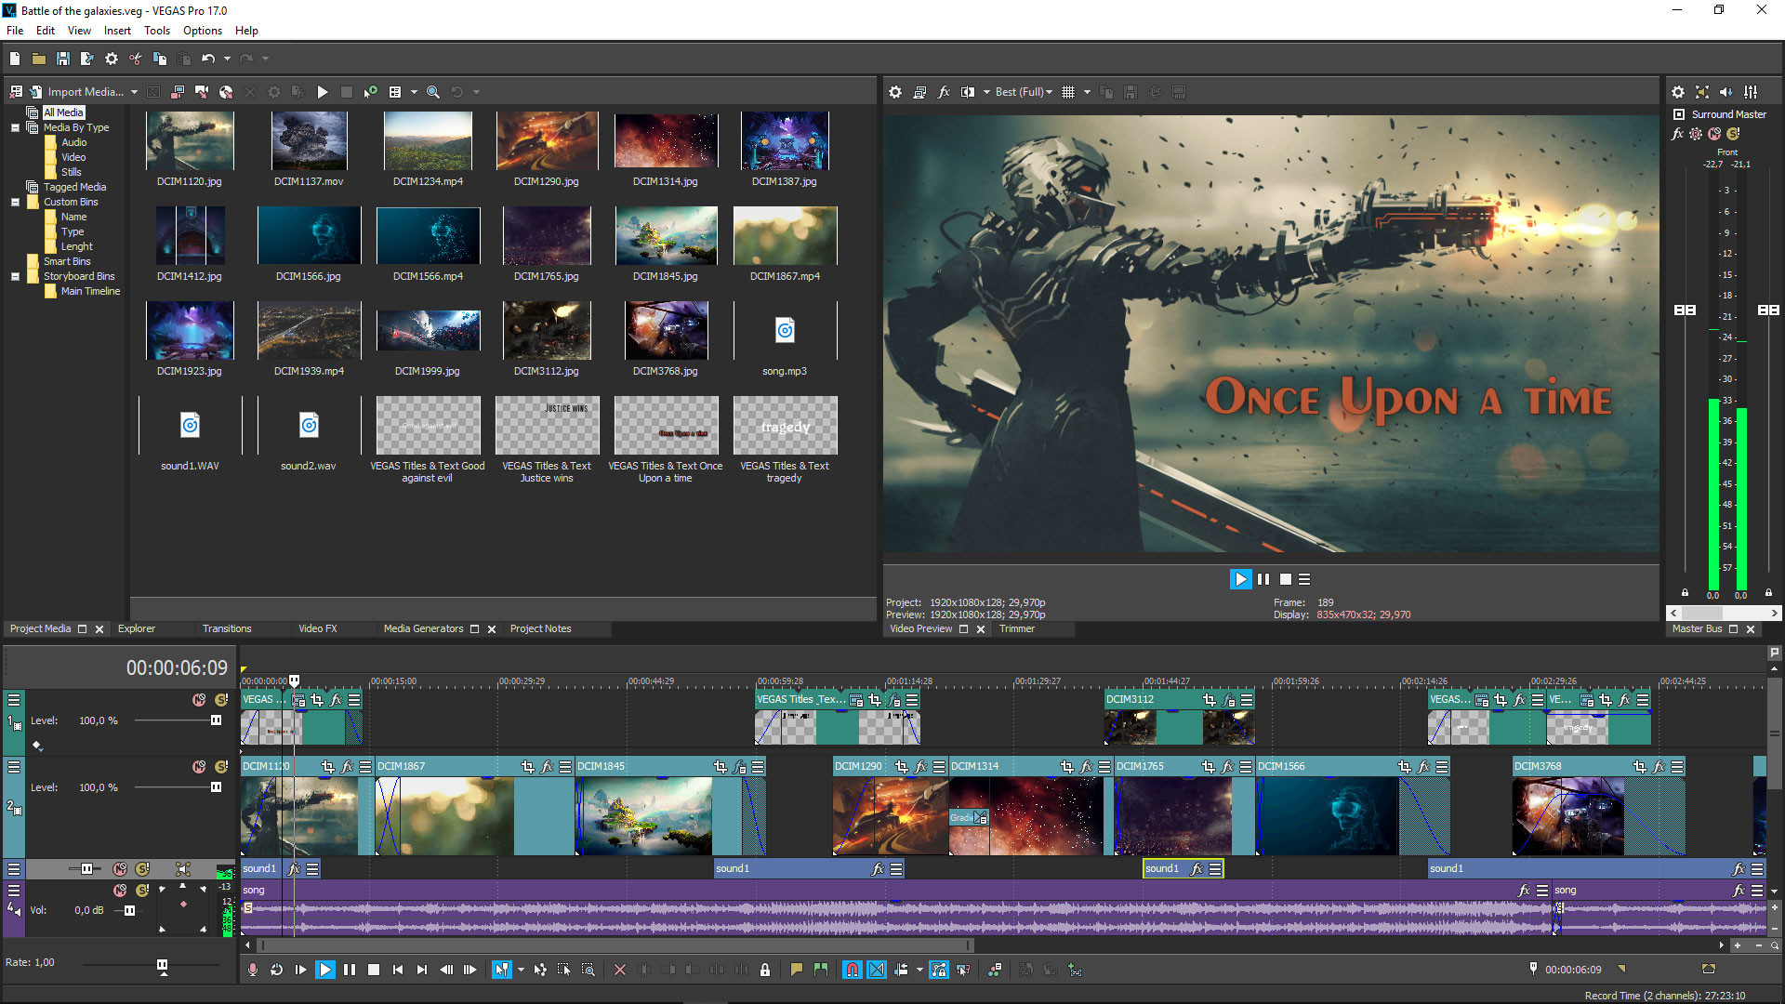The image size is (1785, 1004).
Task: Drag the master volume level slider on track 1
Action: click(x=220, y=720)
